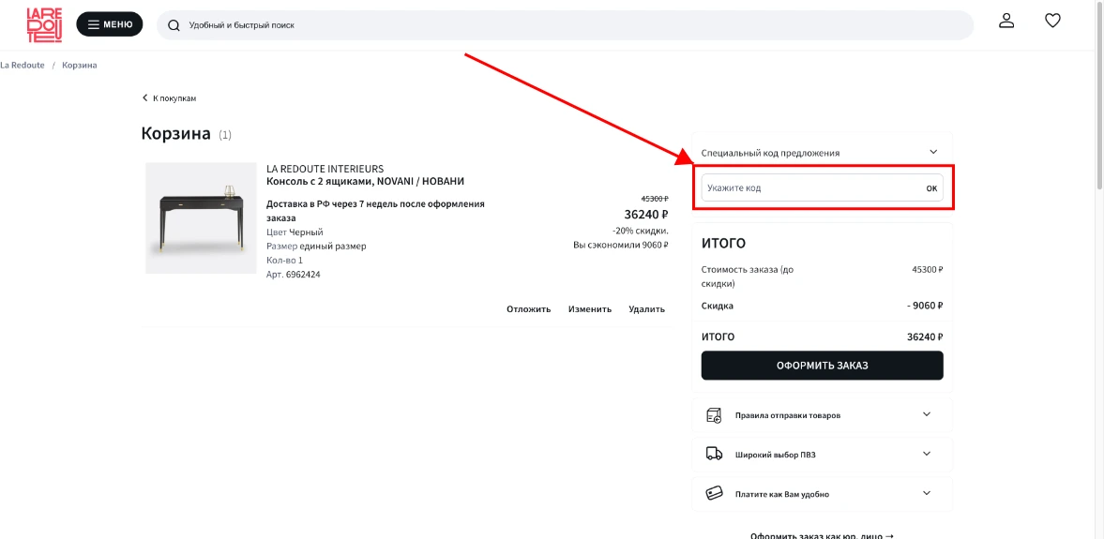Viewport: 1104px width, 539px height.
Task: Open the user account icon
Action: pos(1006,22)
